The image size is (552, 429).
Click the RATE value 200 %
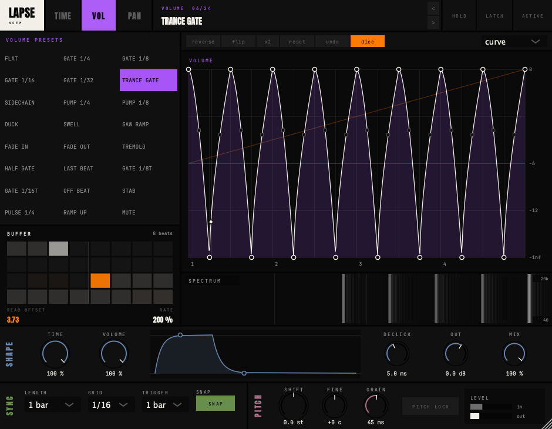click(x=163, y=320)
